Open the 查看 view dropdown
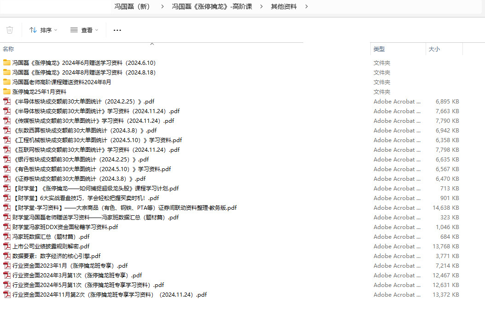The image size is (485, 333). pyautogui.click(x=84, y=30)
